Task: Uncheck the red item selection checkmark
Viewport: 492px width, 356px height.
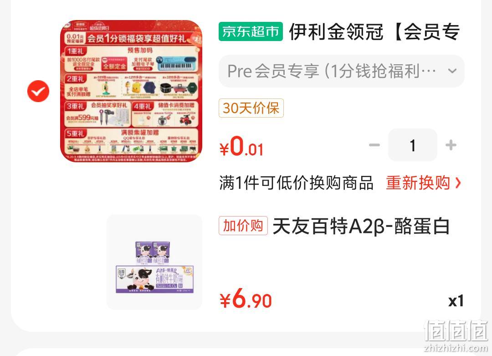Action: click(38, 91)
